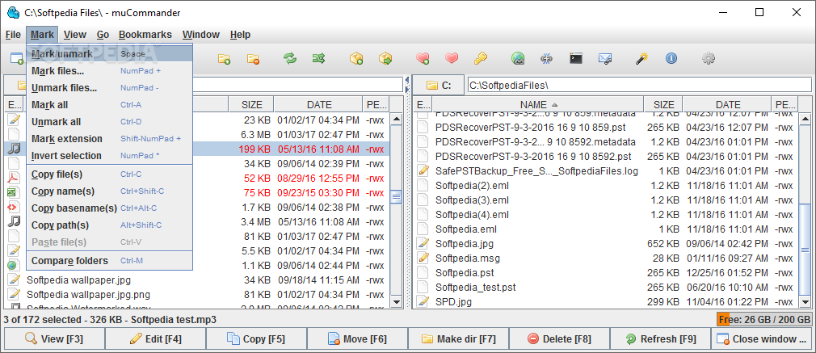
Task: Click the HTML icon of the 1.7 KB file
Action: coord(12,208)
